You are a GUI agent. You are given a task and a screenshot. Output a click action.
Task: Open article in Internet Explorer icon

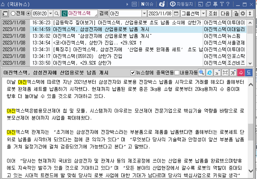point(209,72)
